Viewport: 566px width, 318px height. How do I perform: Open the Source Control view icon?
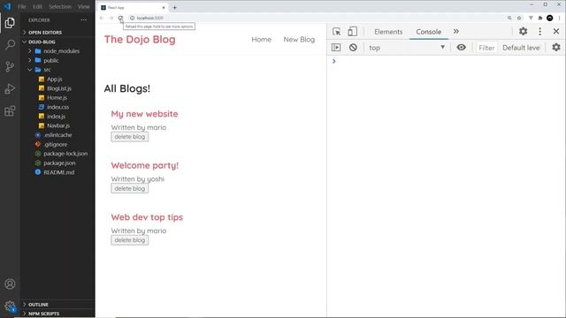(10, 67)
